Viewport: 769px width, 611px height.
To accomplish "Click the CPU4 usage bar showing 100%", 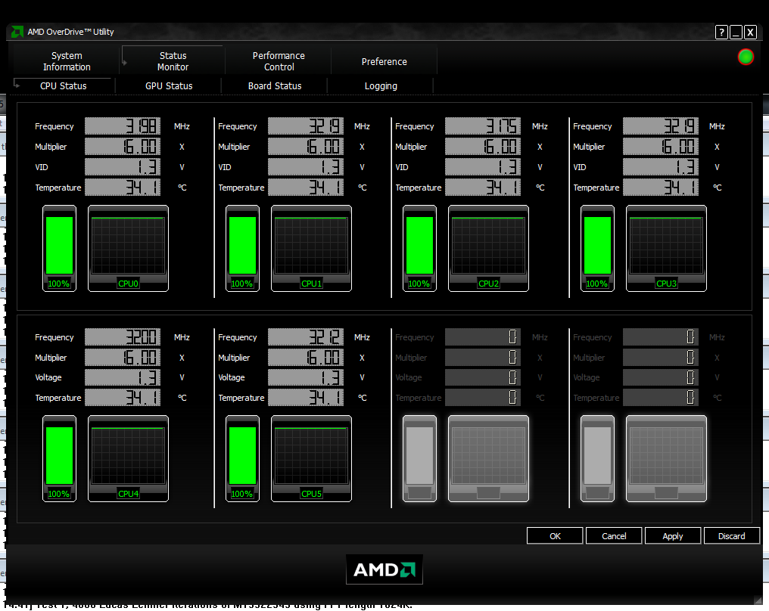I will (x=59, y=458).
